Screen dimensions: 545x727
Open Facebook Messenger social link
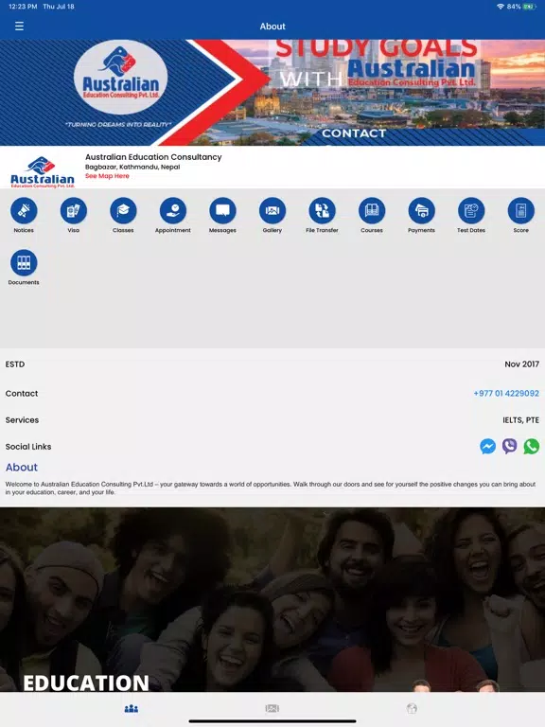pos(487,447)
